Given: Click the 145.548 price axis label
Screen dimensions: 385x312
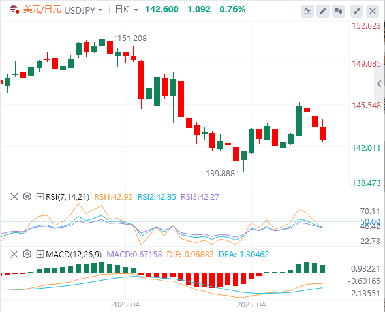Looking at the screenshot, I should (x=366, y=106).
